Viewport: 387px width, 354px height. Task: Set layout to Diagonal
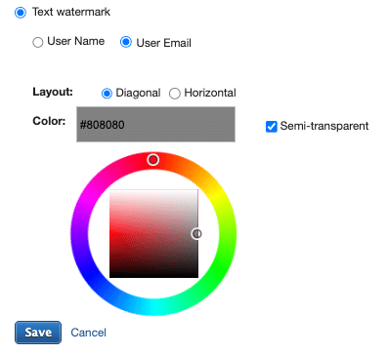click(107, 94)
